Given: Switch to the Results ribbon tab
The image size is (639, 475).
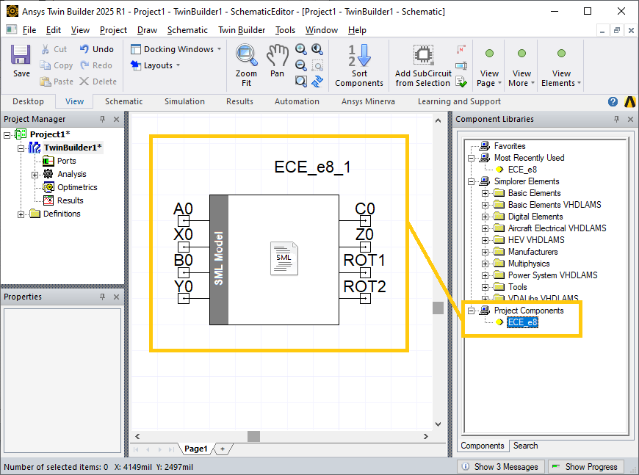Looking at the screenshot, I should tap(239, 101).
